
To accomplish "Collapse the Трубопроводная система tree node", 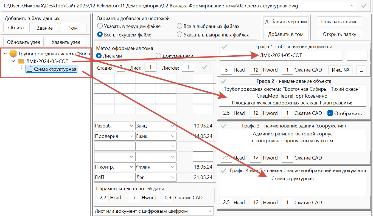I will point(5,53).
